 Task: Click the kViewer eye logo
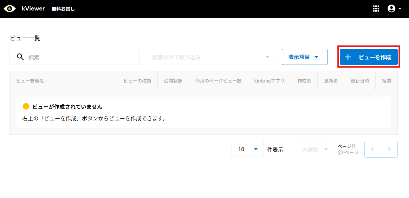click(10, 9)
